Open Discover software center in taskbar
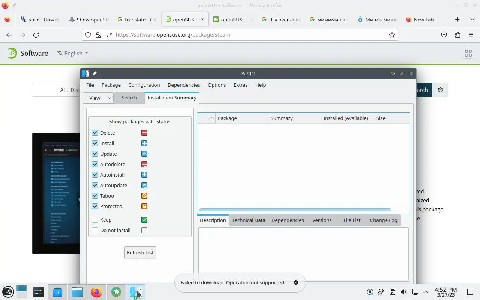Image resolution: width=480 pixels, height=300 pixels. [x=58, y=291]
